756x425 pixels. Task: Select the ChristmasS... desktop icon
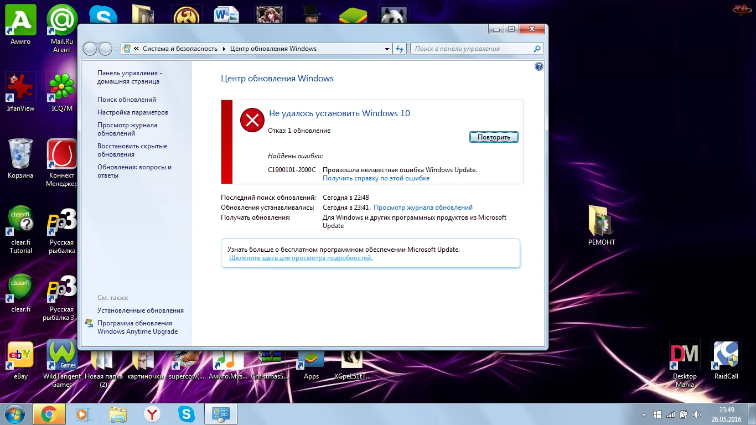pyautogui.click(x=270, y=365)
